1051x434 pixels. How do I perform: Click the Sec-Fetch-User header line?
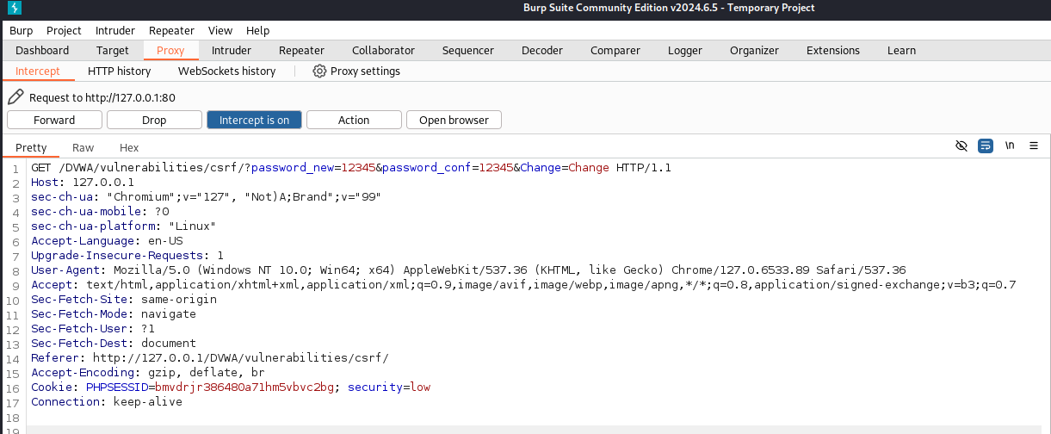tap(93, 328)
